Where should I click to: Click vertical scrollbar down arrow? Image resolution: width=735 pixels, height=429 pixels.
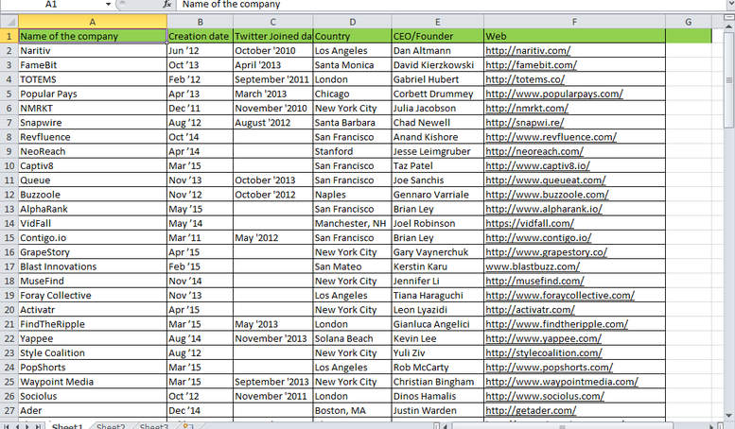[x=729, y=416]
